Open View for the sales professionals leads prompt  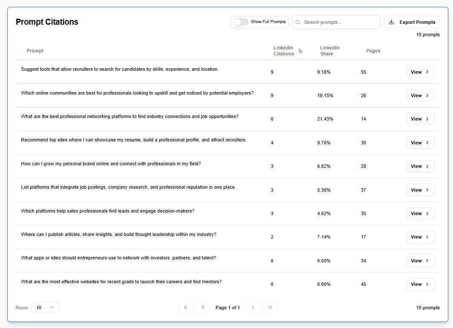tap(420, 213)
